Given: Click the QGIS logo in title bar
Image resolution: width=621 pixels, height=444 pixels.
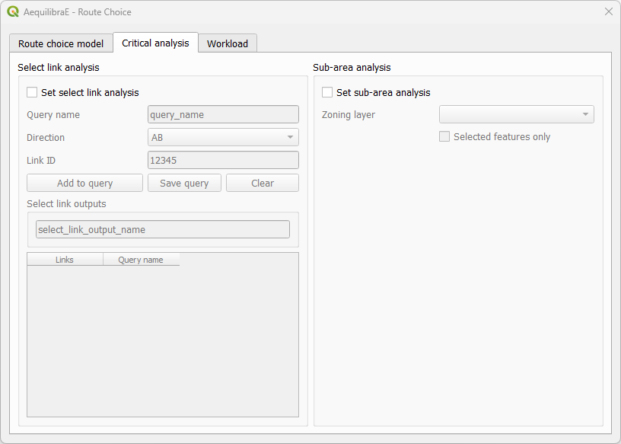Looking at the screenshot, I should point(13,11).
